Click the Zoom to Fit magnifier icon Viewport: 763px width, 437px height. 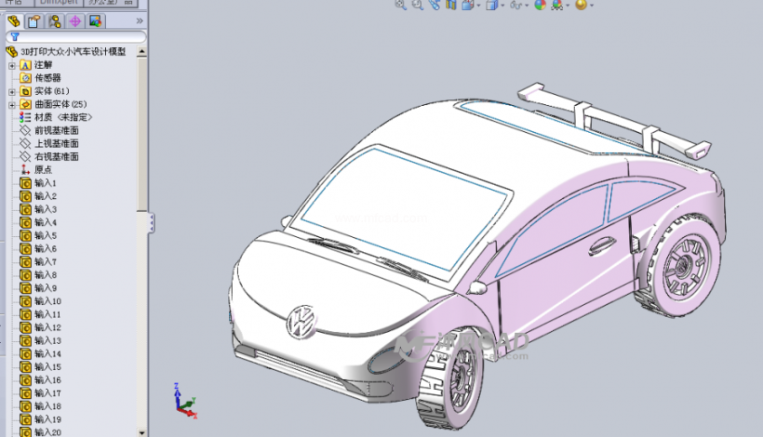click(x=400, y=5)
